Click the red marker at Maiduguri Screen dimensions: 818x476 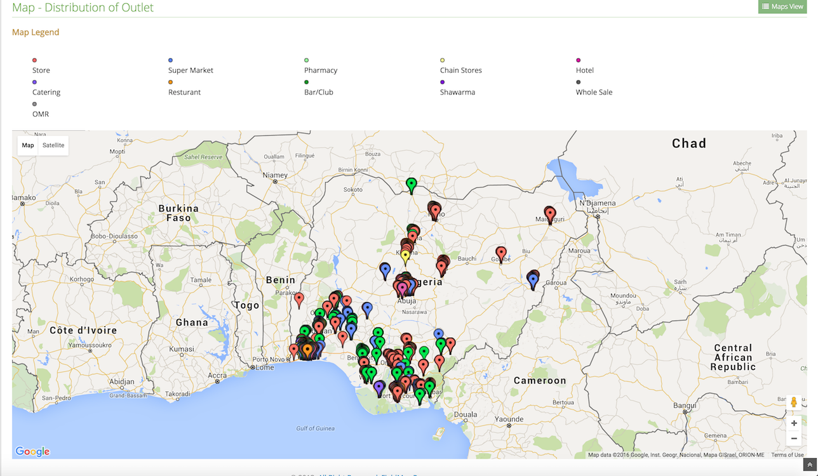[x=550, y=214]
